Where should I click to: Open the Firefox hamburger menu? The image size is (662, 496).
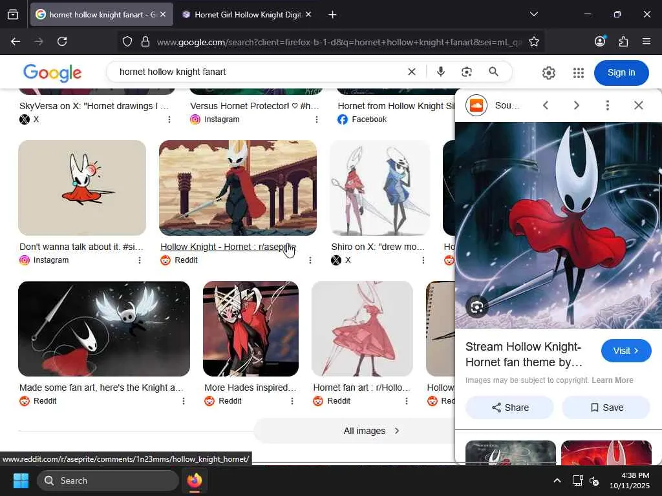point(646,41)
